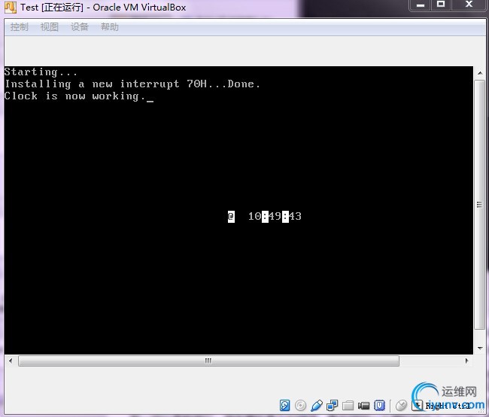Click the 'Clock is now working.' line
This screenshot has height=417, width=489.
[x=74, y=96]
